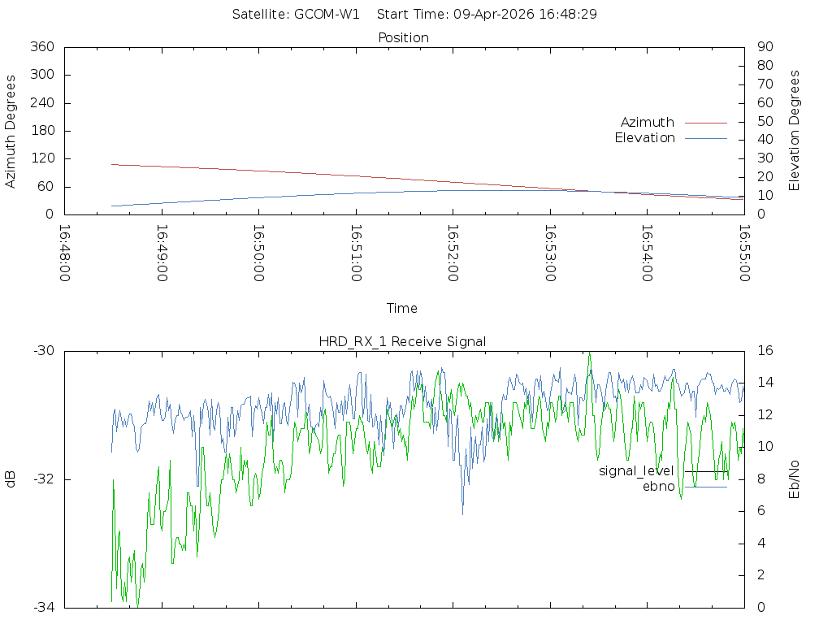The height and width of the screenshot is (624, 832).
Task: Select the red Azimuth legend line sample
Action: 705,122
